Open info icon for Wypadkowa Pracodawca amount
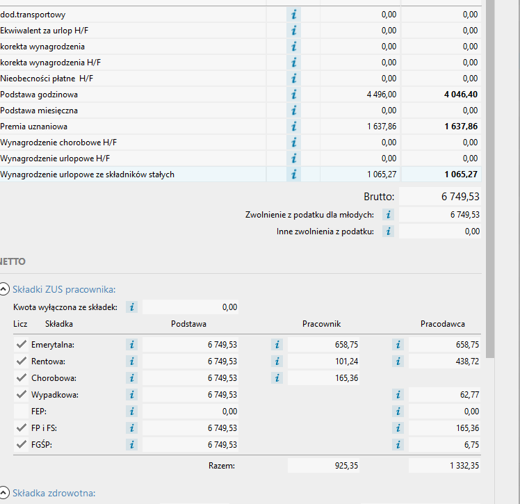 click(x=398, y=395)
